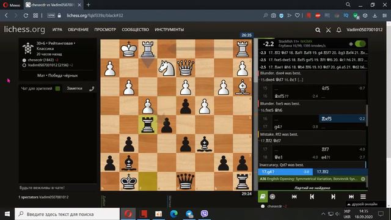
Task: Click the white knight on the board
Action: (x=167, y=68)
